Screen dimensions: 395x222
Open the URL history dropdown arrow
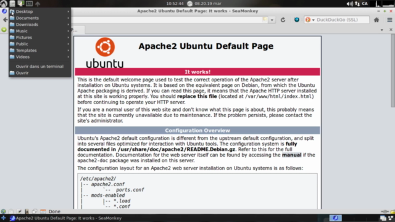click(272, 20)
